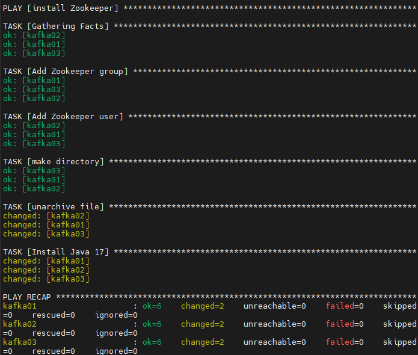Click the kafka01 host name in recap
The image size is (418, 355).
(x=20, y=306)
